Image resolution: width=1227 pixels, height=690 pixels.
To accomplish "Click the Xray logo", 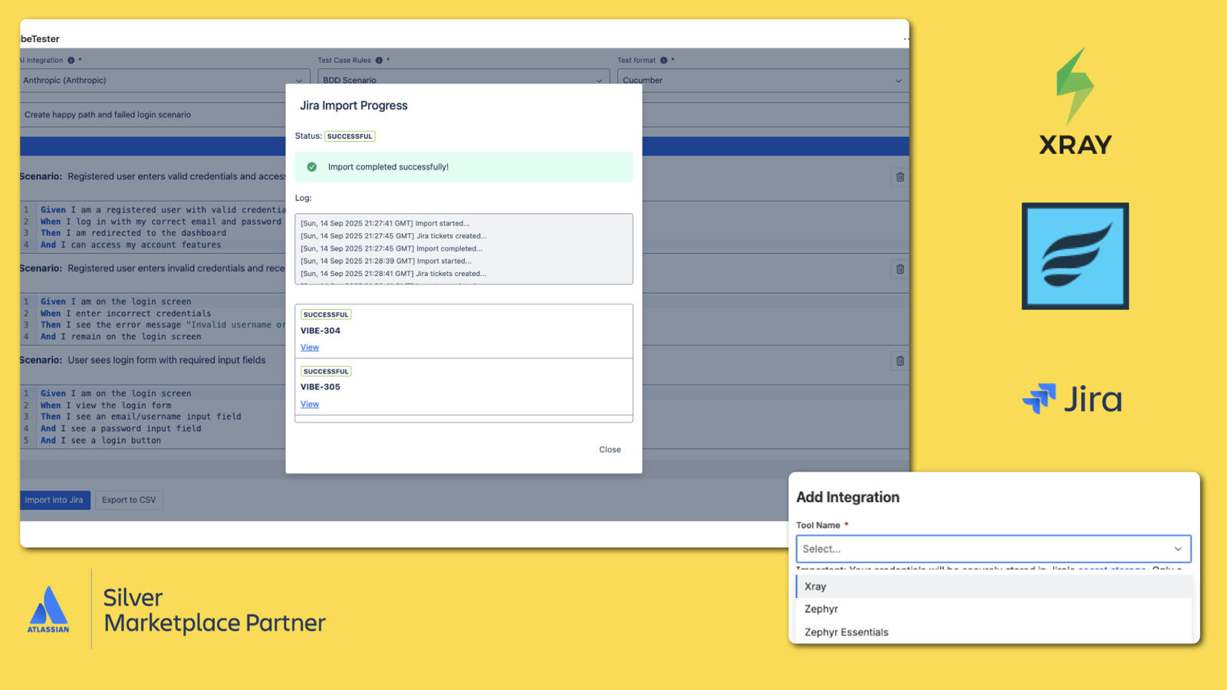I will (x=1075, y=100).
